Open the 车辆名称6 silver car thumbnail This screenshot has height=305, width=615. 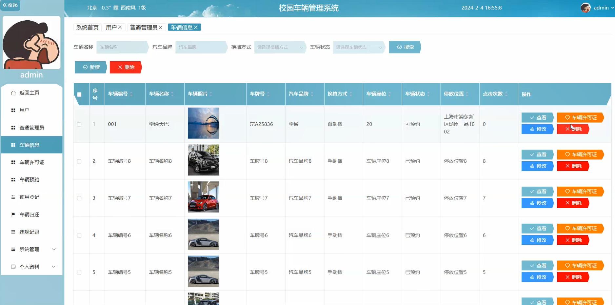[203, 234]
